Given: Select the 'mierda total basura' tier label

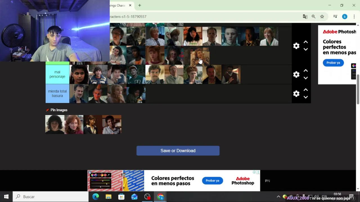Looking at the screenshot, I should (57, 93).
